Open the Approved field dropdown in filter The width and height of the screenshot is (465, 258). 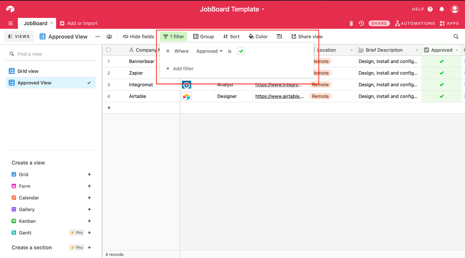click(209, 51)
